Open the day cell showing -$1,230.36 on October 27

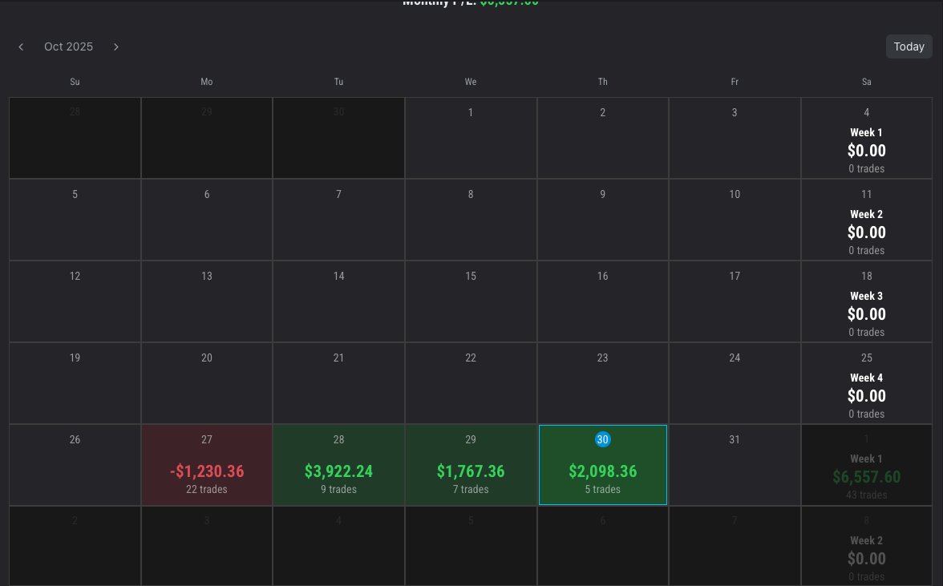[x=206, y=465]
